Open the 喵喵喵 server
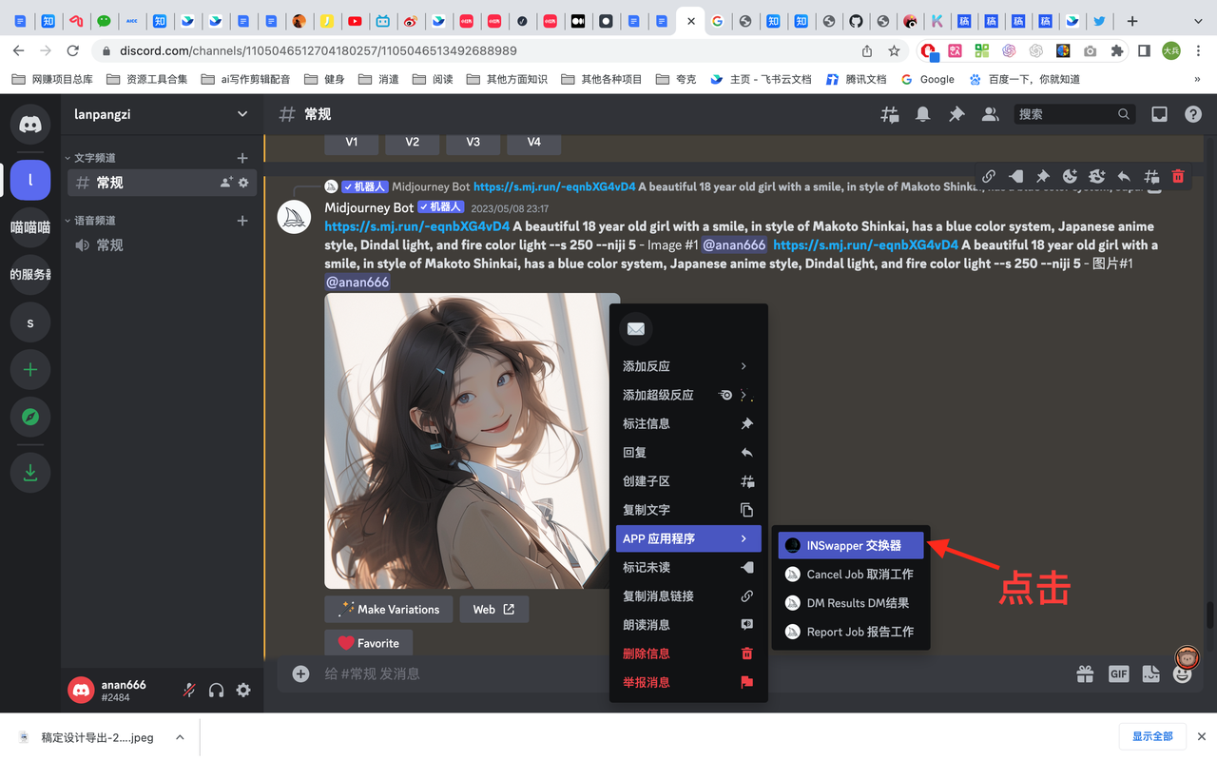The image size is (1217, 761). click(30, 227)
